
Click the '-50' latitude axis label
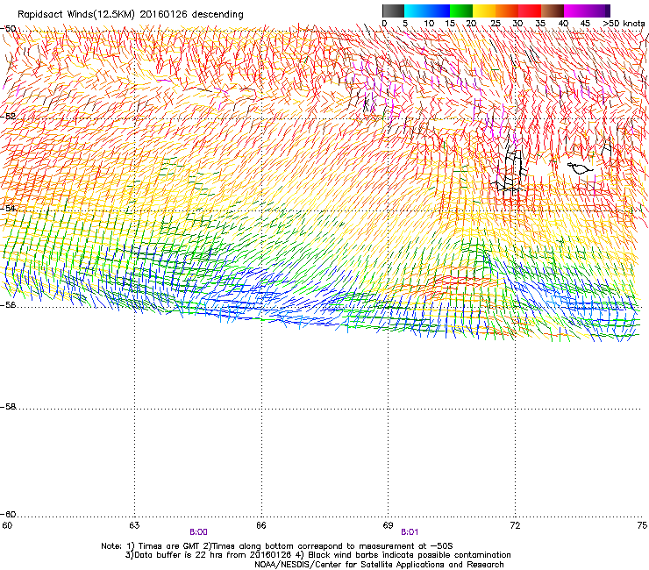coord(8,29)
